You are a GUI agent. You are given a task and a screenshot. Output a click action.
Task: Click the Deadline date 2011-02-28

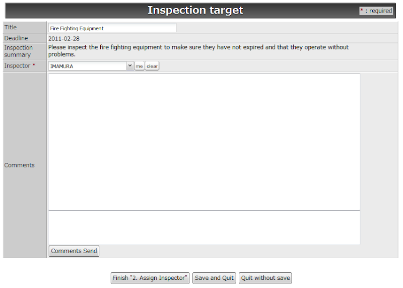(64, 39)
